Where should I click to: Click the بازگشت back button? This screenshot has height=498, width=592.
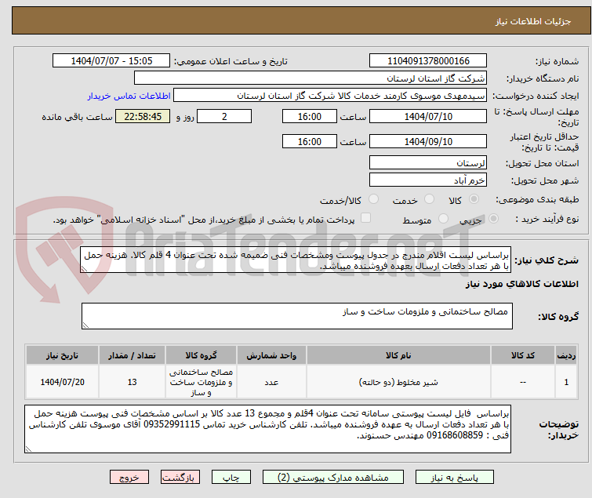point(180,478)
